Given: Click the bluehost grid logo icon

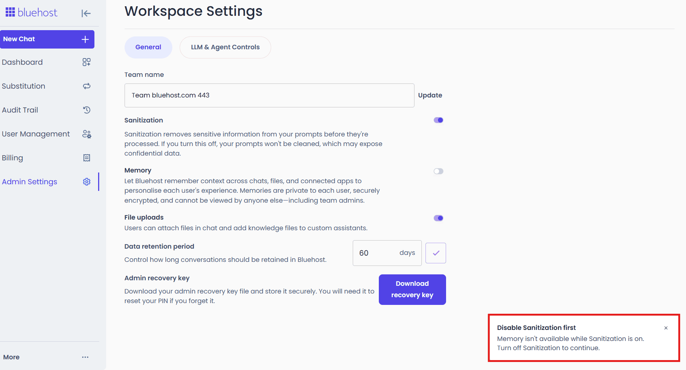Looking at the screenshot, I should [10, 12].
